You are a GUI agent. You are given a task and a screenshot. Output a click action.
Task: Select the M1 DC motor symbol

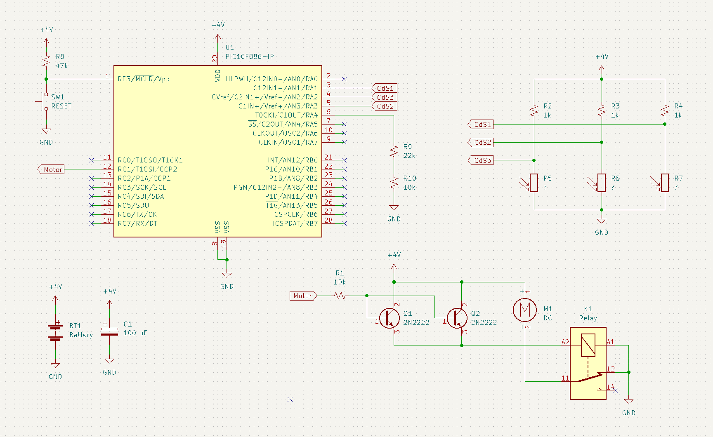point(525,309)
